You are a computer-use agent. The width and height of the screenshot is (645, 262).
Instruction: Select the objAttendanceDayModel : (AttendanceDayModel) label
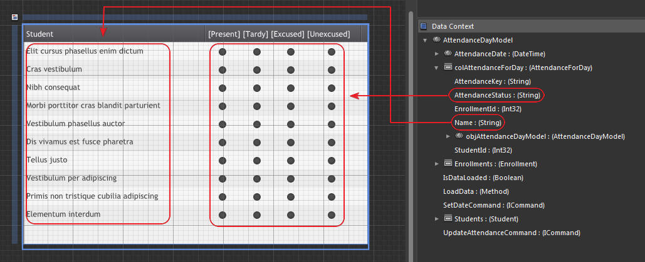pyautogui.click(x=545, y=136)
